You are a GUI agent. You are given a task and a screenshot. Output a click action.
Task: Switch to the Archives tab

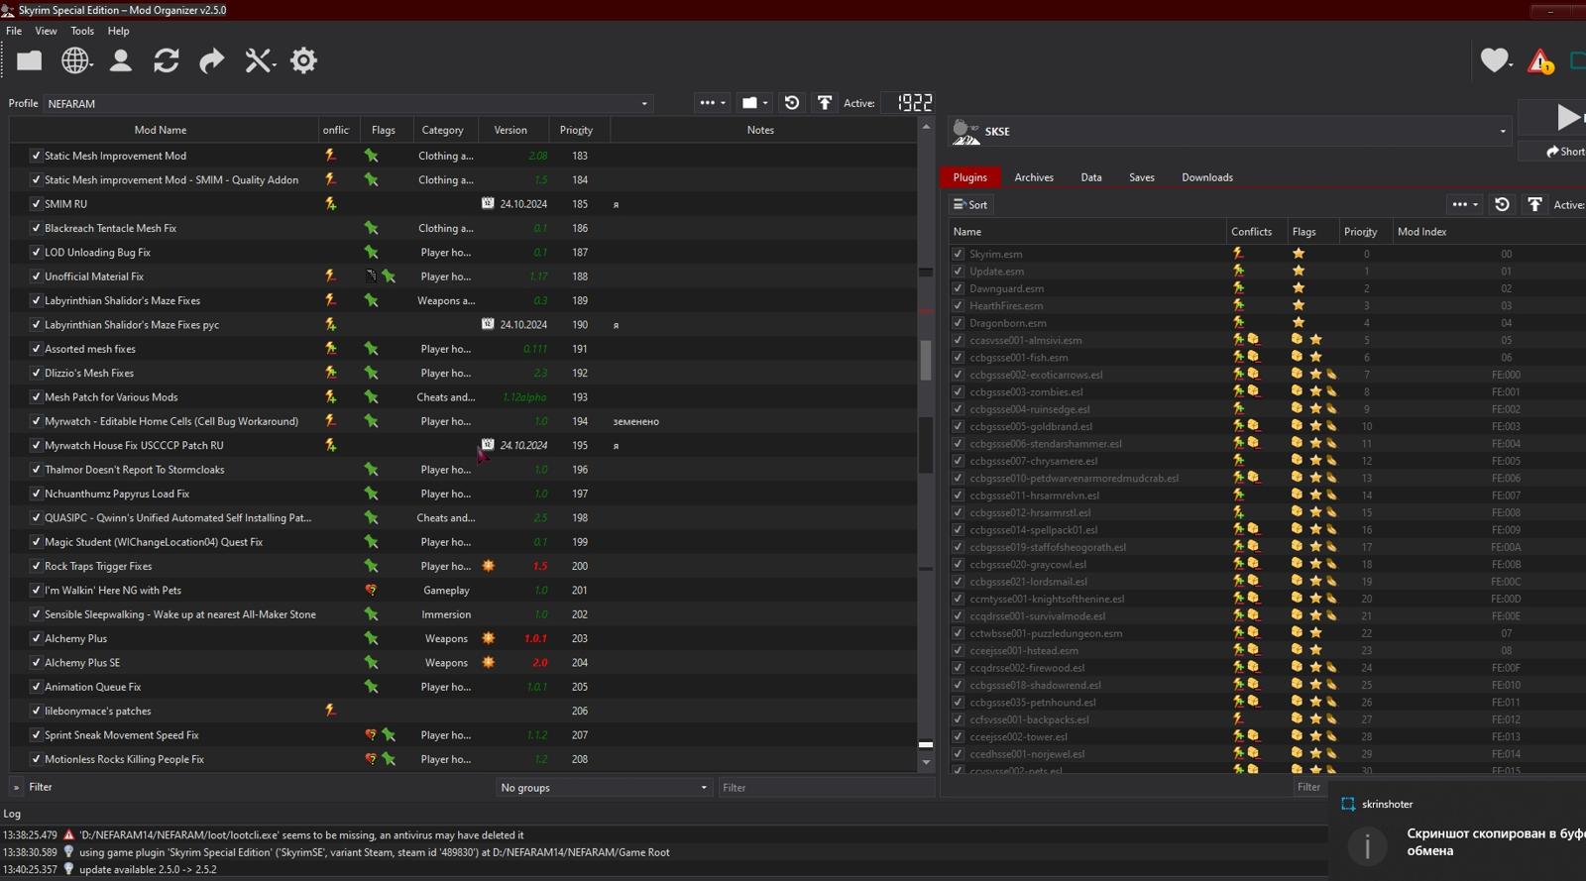pyautogui.click(x=1034, y=177)
